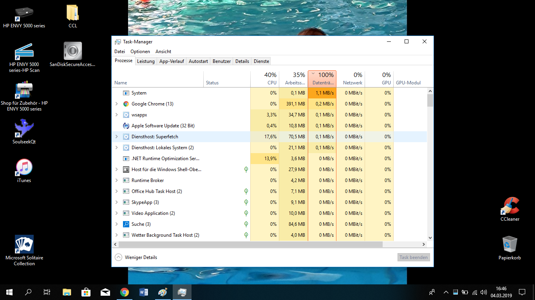Expand Host für die Windows Shell group
Screen dimensions: 535x300
tap(116, 170)
